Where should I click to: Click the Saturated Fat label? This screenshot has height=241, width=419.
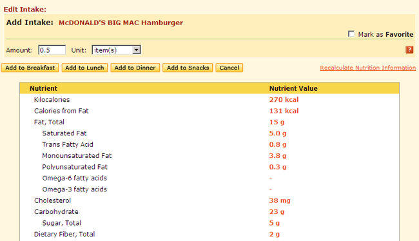coord(64,133)
